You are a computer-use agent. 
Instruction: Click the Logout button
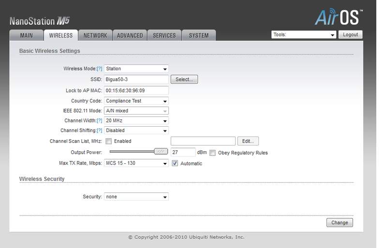tap(350, 34)
